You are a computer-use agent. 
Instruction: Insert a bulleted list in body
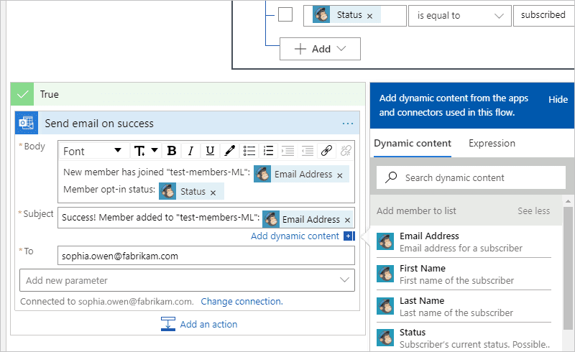pos(249,151)
